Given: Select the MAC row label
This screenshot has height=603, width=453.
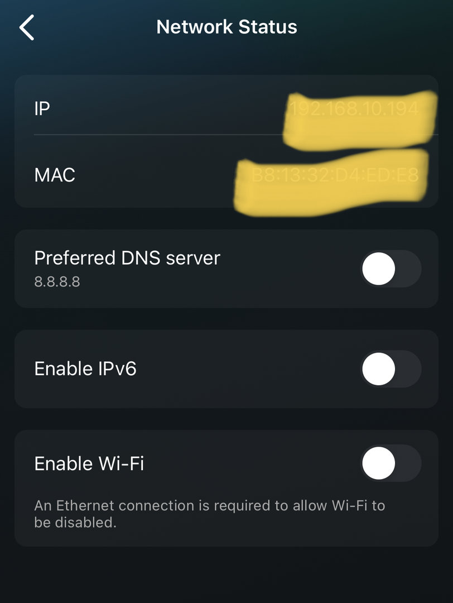Looking at the screenshot, I should click(x=55, y=175).
